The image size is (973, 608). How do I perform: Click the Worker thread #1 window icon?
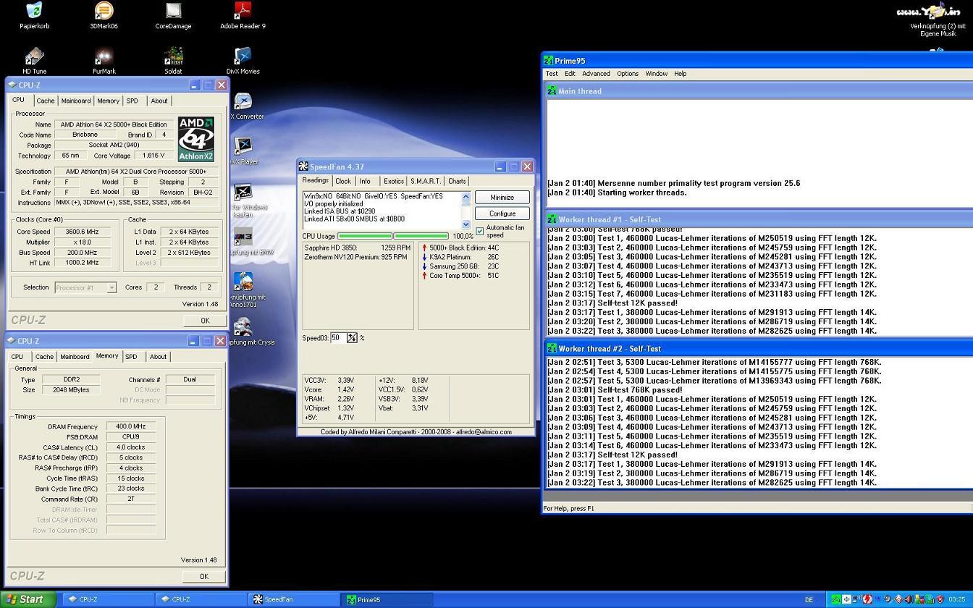[552, 219]
